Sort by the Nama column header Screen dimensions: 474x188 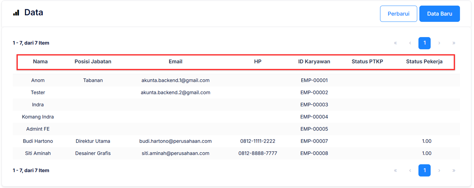point(40,61)
